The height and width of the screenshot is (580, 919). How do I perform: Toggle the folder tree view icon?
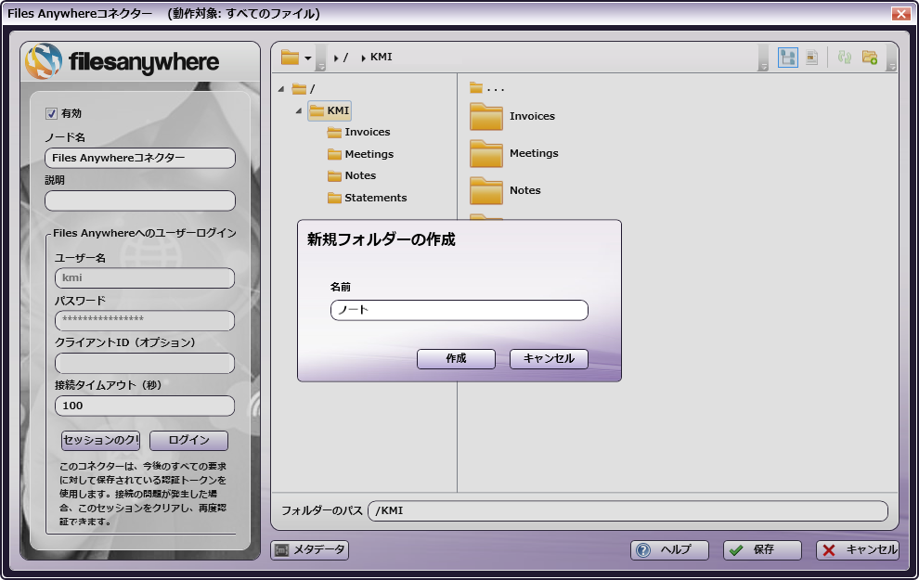tap(788, 58)
